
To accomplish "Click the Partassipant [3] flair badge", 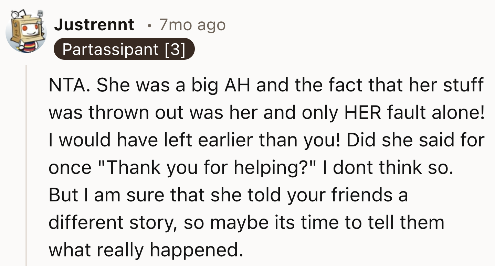I will pyautogui.click(x=124, y=49).
